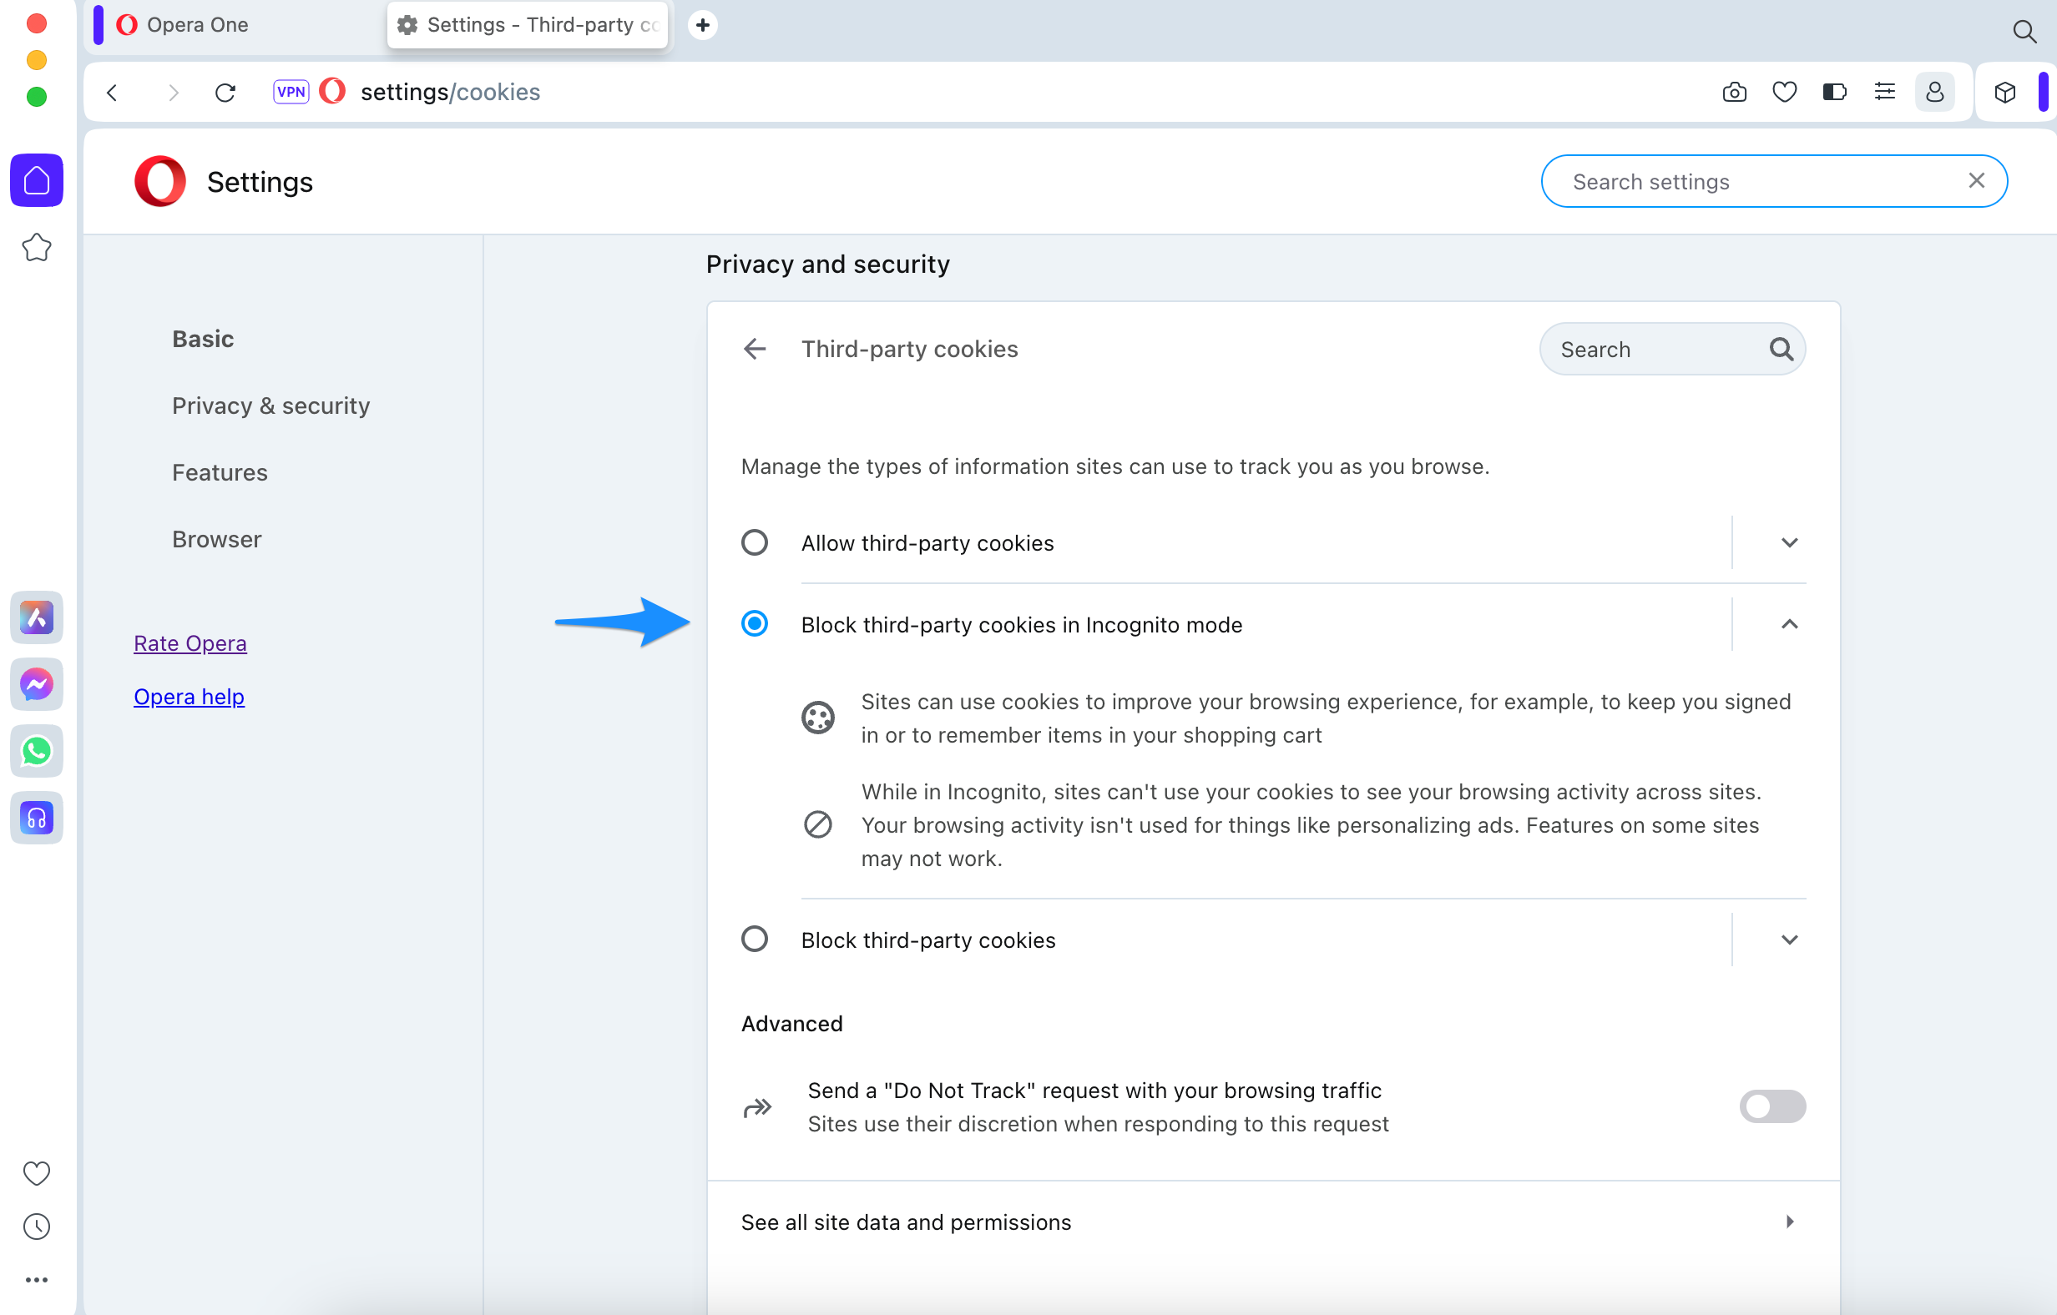Screen dimensions: 2057x1315
Task: Open the snapshot camera tool in the toolbar
Action: [1734, 92]
